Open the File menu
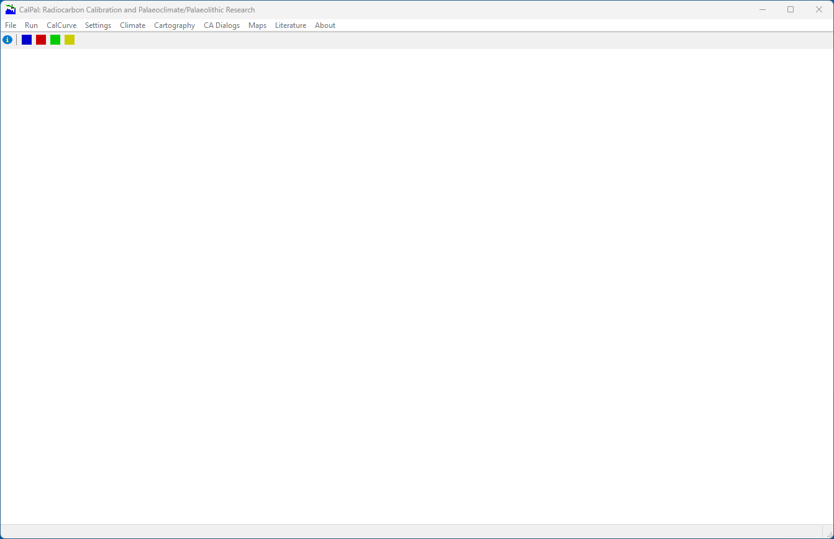Image resolution: width=834 pixels, height=539 pixels. pyautogui.click(x=11, y=25)
